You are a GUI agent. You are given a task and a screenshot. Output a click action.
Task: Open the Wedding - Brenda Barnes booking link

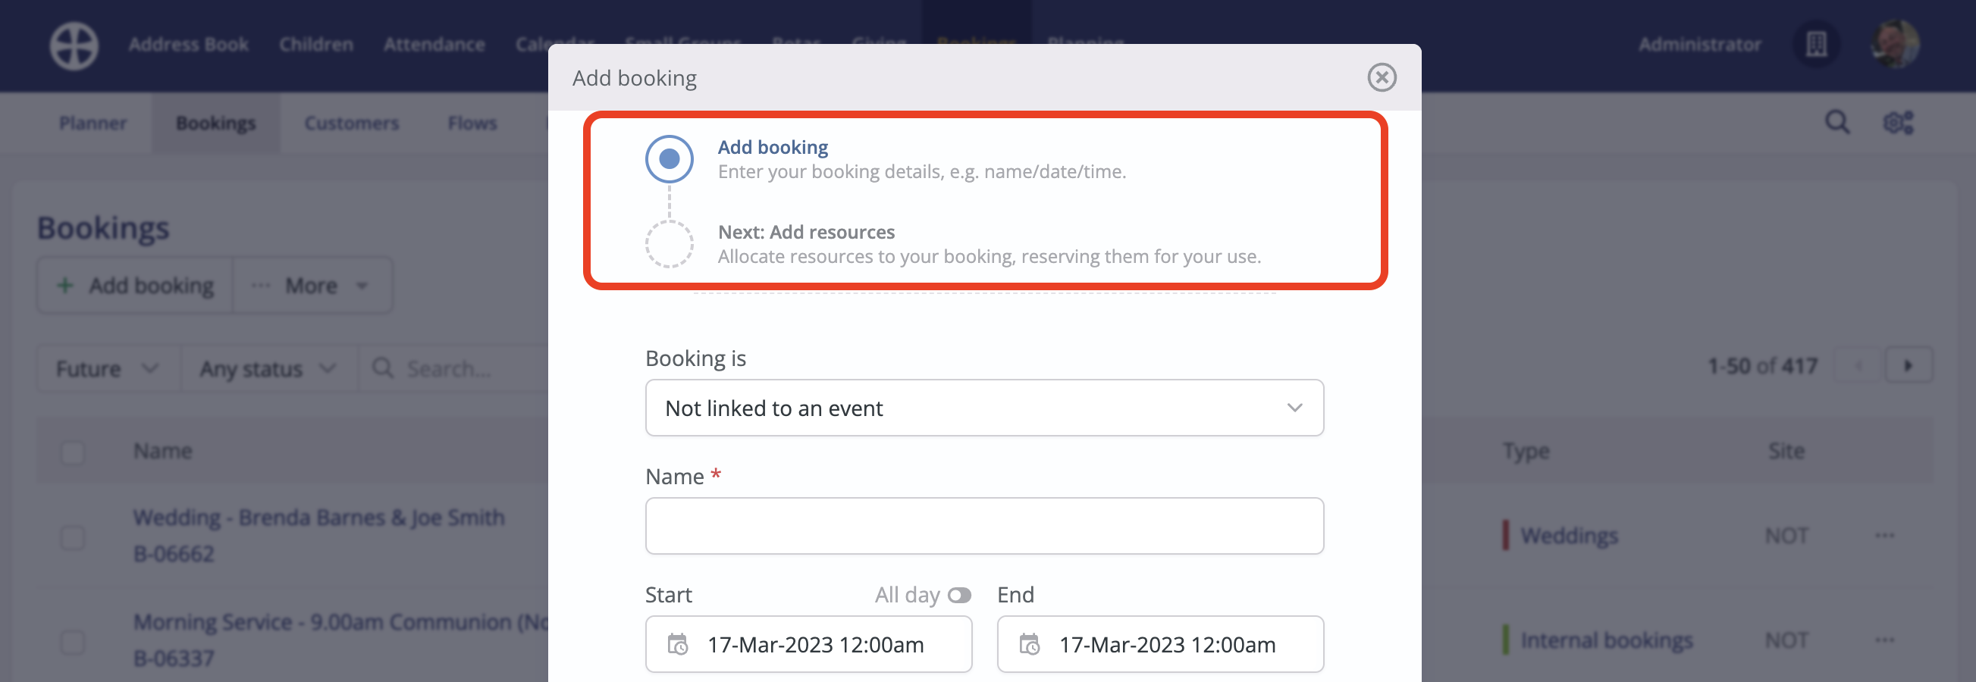(318, 518)
